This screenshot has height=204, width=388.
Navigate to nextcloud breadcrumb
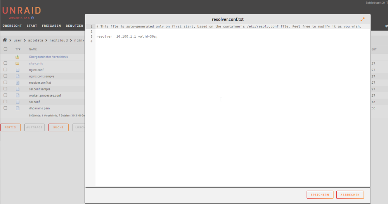pos(59,40)
